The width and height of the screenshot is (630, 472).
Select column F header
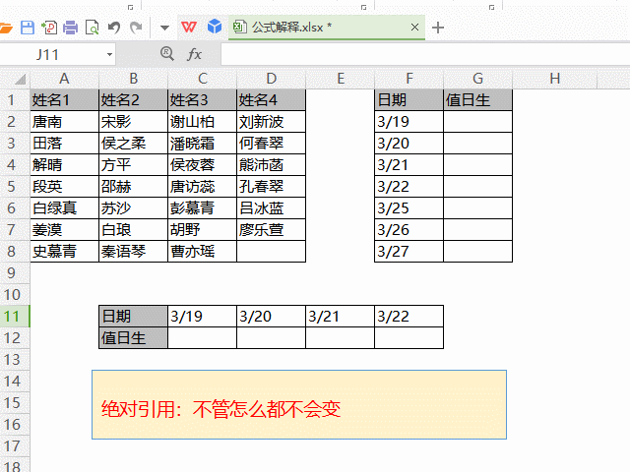[409, 79]
